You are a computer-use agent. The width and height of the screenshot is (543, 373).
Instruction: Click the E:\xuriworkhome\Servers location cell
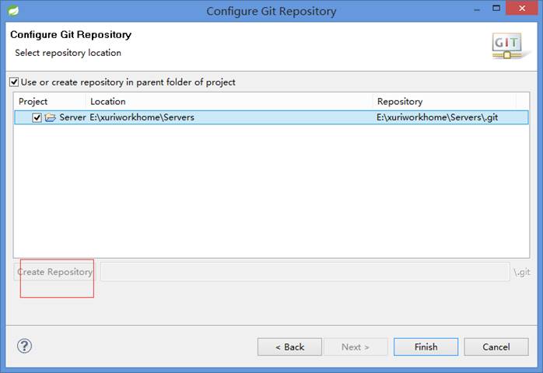(x=142, y=117)
